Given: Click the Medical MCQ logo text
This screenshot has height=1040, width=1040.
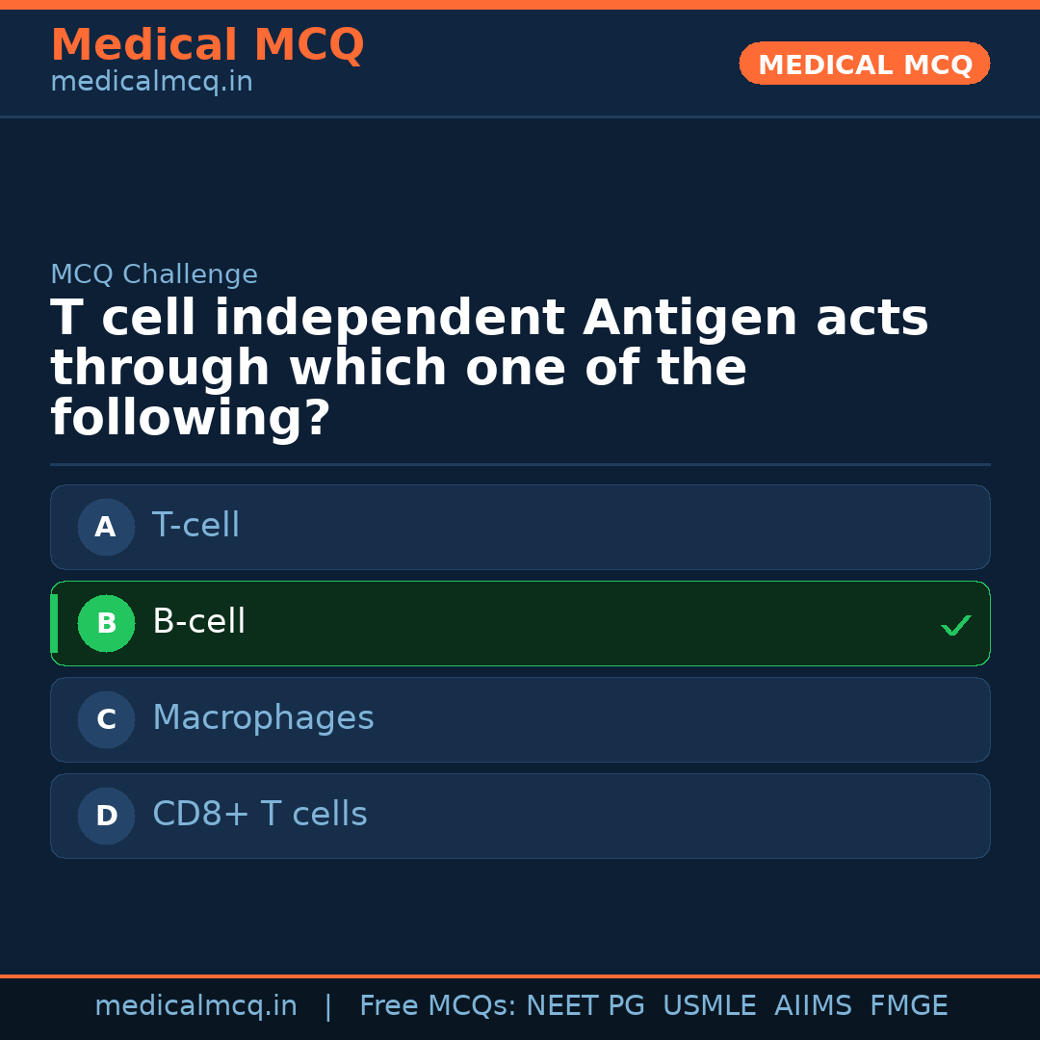Looking at the screenshot, I should pyautogui.click(x=208, y=45).
